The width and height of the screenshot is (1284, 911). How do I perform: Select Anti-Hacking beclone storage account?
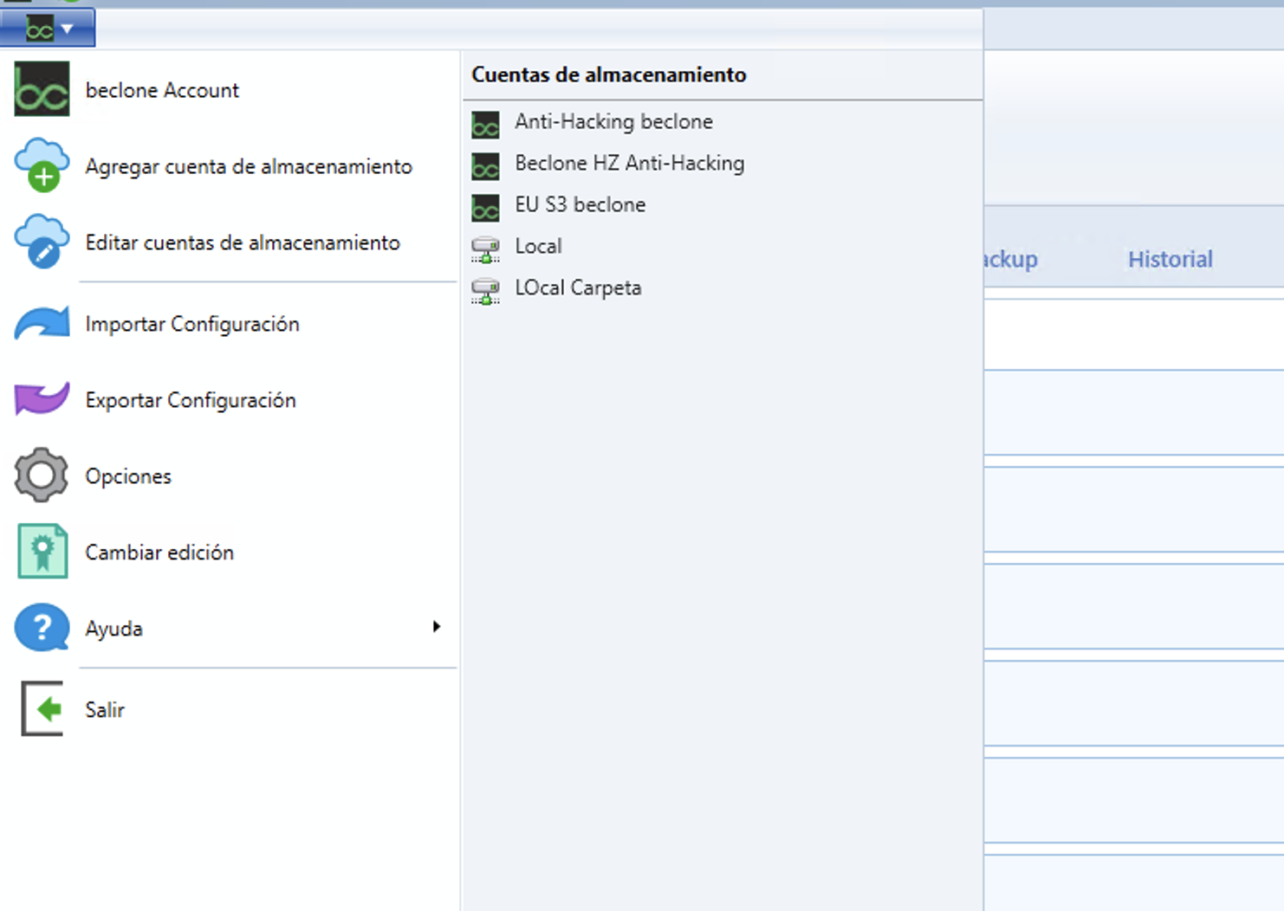pos(613,121)
